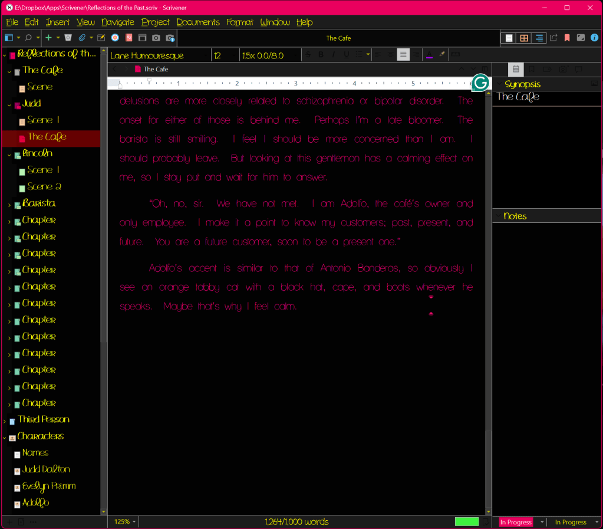Open the Lane Humouresque font dropdown
The width and height of the screenshot is (603, 529).
(159, 55)
